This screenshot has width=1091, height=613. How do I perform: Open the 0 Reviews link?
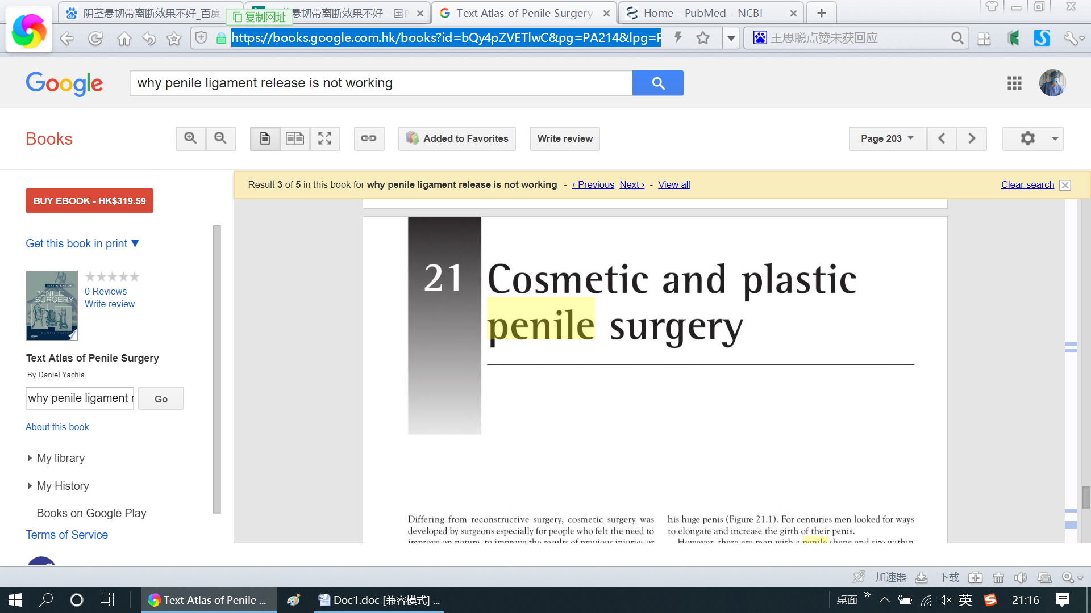click(106, 291)
